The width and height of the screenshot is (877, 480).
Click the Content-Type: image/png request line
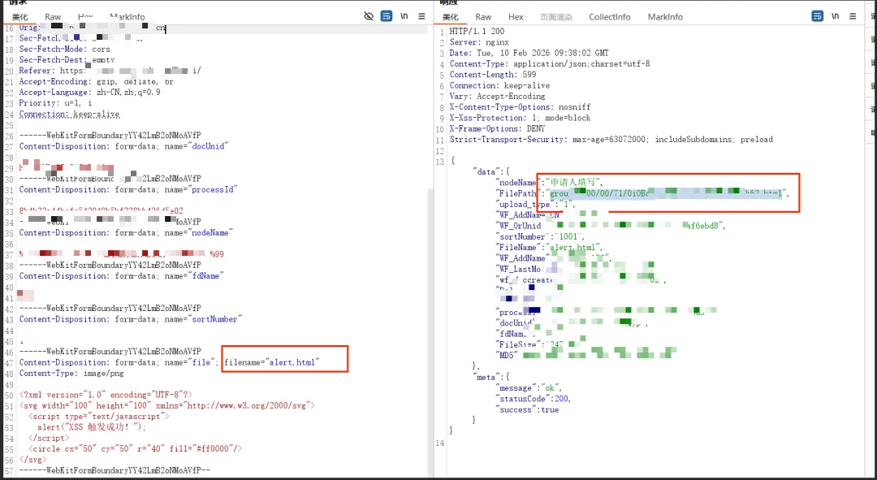71,373
